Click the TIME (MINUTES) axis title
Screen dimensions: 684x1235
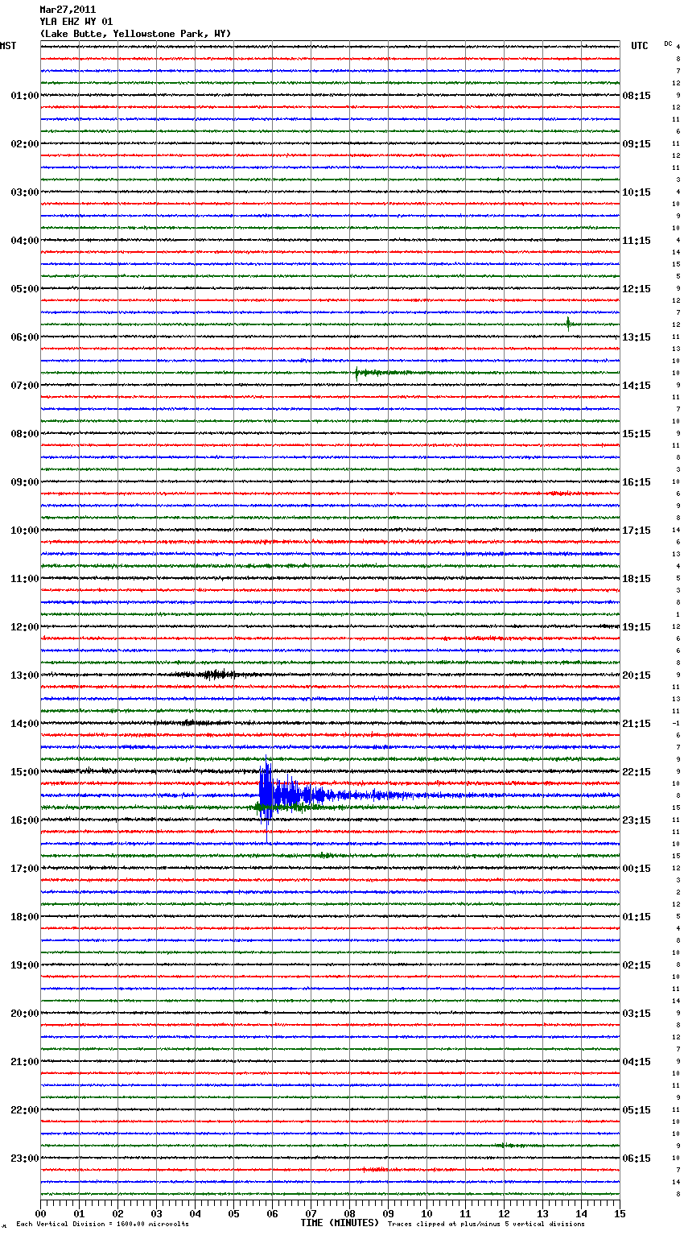340,1223
